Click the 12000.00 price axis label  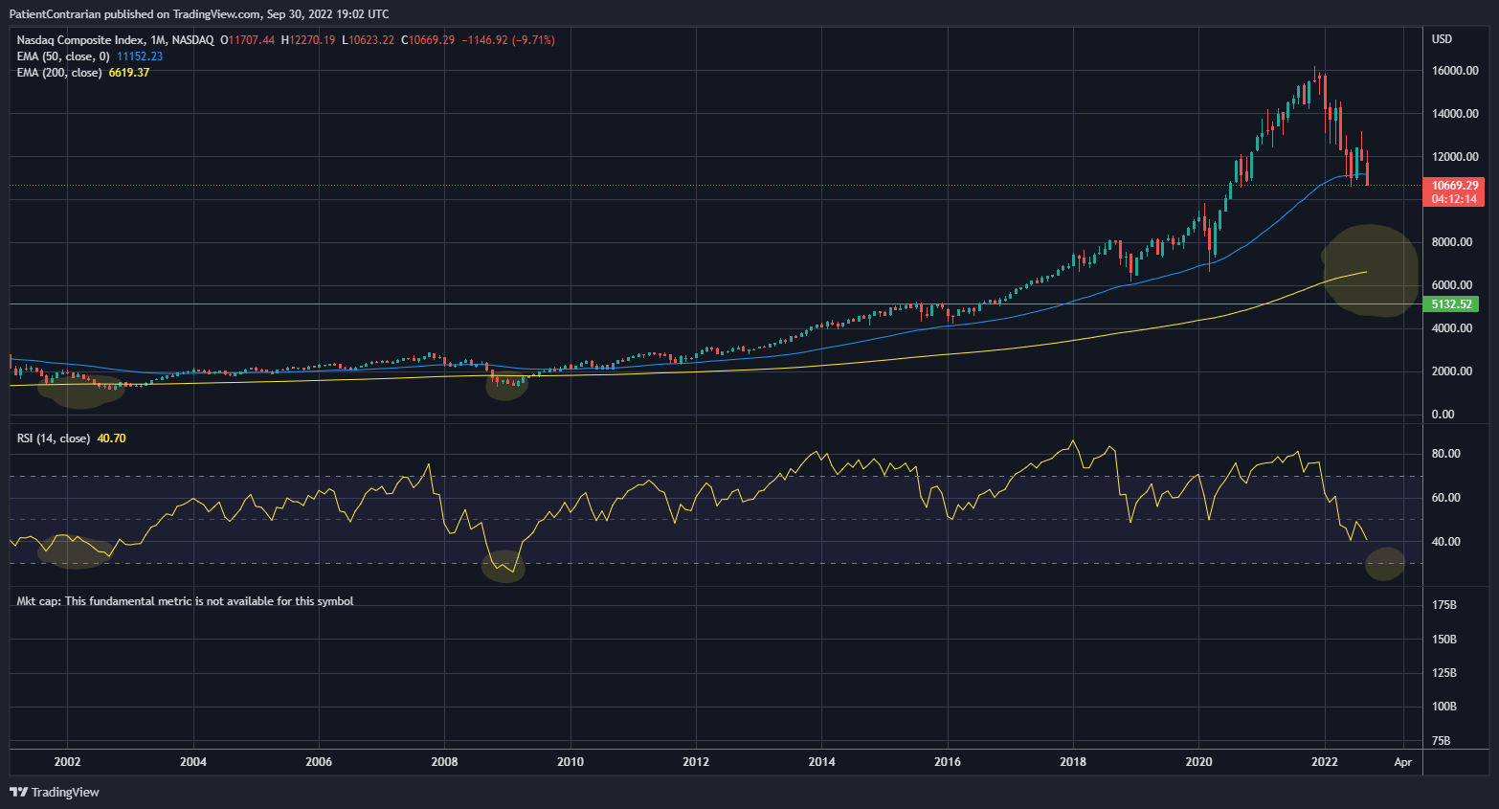tap(1455, 157)
